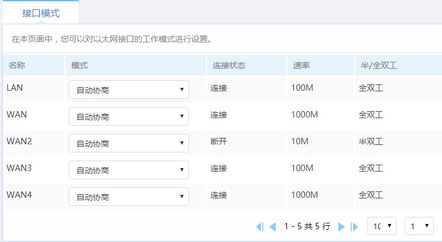Viewport: 442px width, 242px height.
Task: Open the rows-per-page dropdown
Action: (x=381, y=226)
